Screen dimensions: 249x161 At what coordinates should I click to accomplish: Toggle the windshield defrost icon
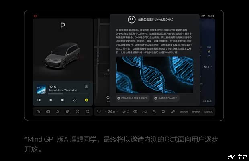(135, 111)
